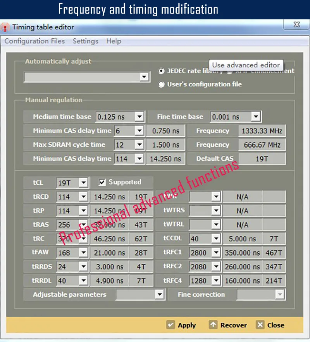This screenshot has width=310, height=342.
Task: Click the tFAW value field showing 168
Action: tap(67, 253)
